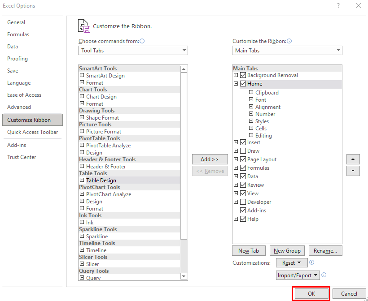Switch to the Advanced options category
The image size is (368, 301).
pyautogui.click(x=19, y=107)
